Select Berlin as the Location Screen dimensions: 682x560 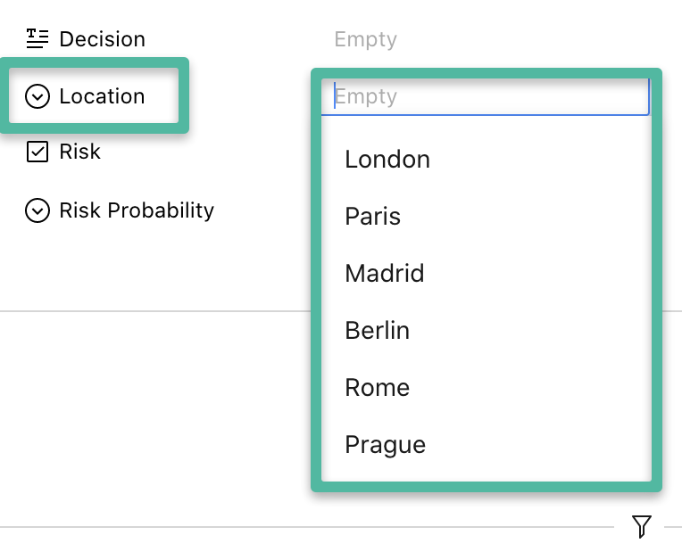click(377, 330)
